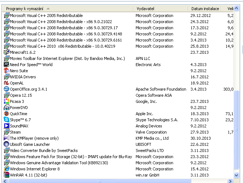Sort list by Datum instalace column
The width and height of the screenshot is (243, 183).
tap(204, 9)
